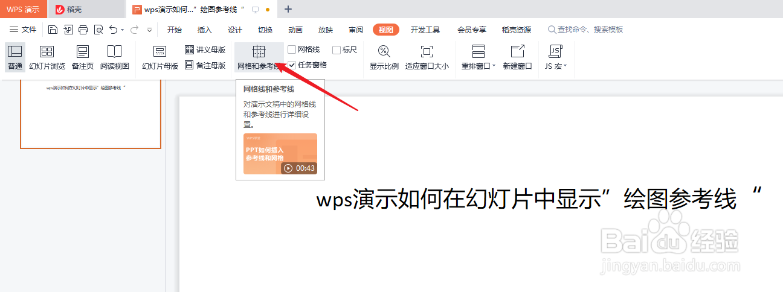Click the Redo arrow icon

click(134, 30)
